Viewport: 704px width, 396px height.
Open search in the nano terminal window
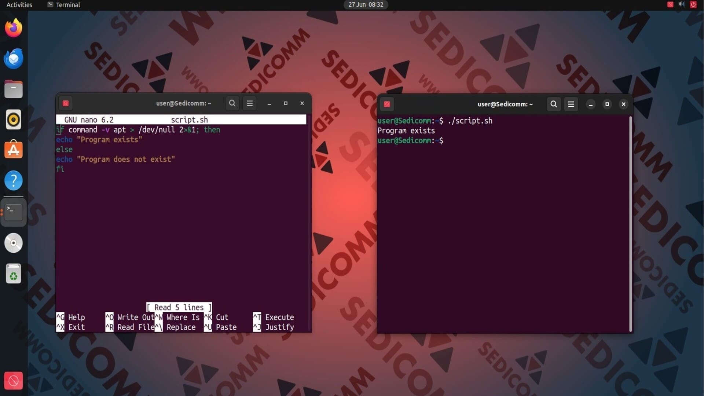[232, 103]
